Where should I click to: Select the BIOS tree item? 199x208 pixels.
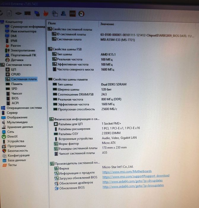15,98
